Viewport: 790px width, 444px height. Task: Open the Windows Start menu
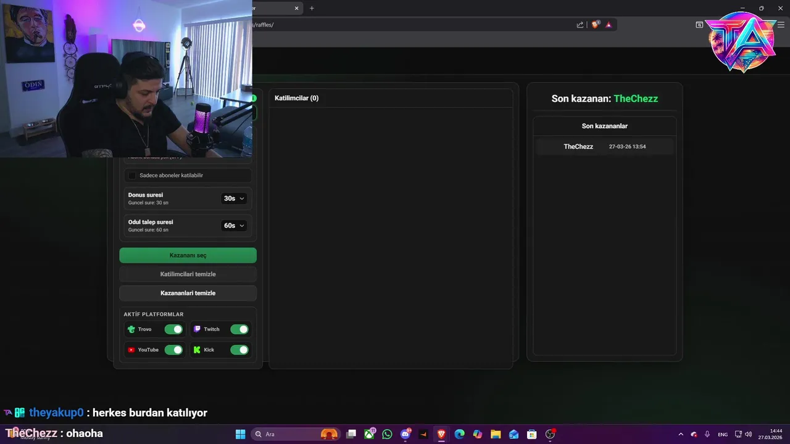tap(240, 434)
